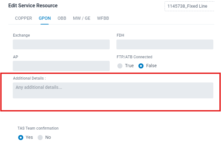221x142 pixels.
Task: Click the Exchange input field
Action: point(61,44)
